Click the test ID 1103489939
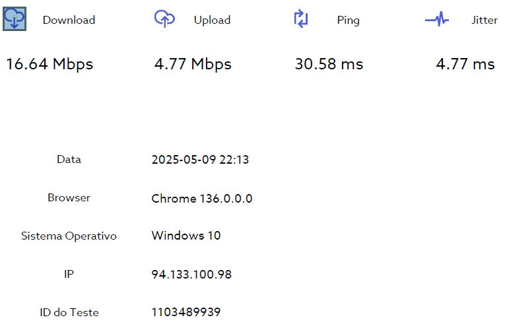This screenshot has height=334, width=505. (x=186, y=312)
